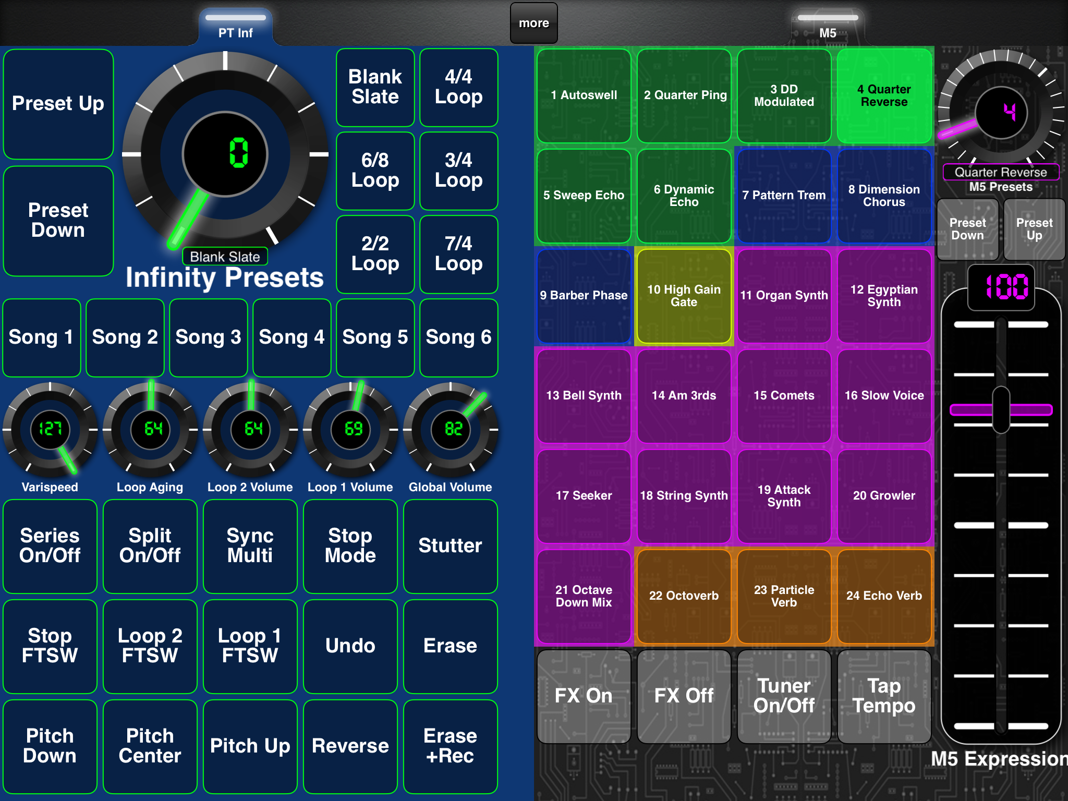Select M5 preset 9 Barber Phase
The image size is (1068, 801).
584,296
